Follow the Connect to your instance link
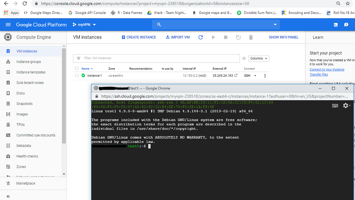The image size is (355, 200). (327, 69)
